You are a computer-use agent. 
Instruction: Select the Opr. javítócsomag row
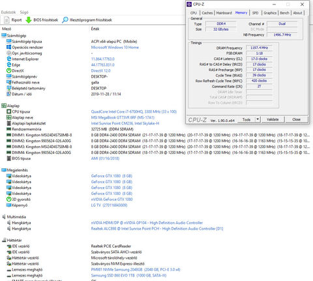tap(27, 53)
